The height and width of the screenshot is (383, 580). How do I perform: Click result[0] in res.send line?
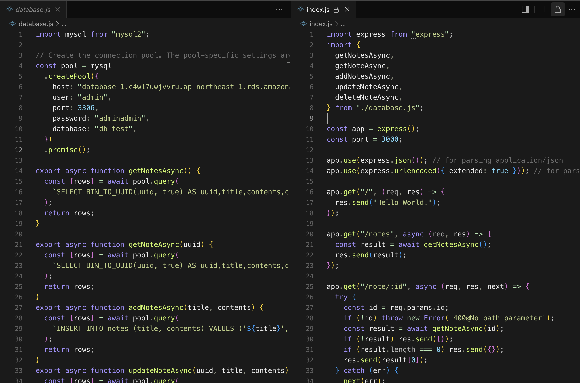(x=401, y=360)
